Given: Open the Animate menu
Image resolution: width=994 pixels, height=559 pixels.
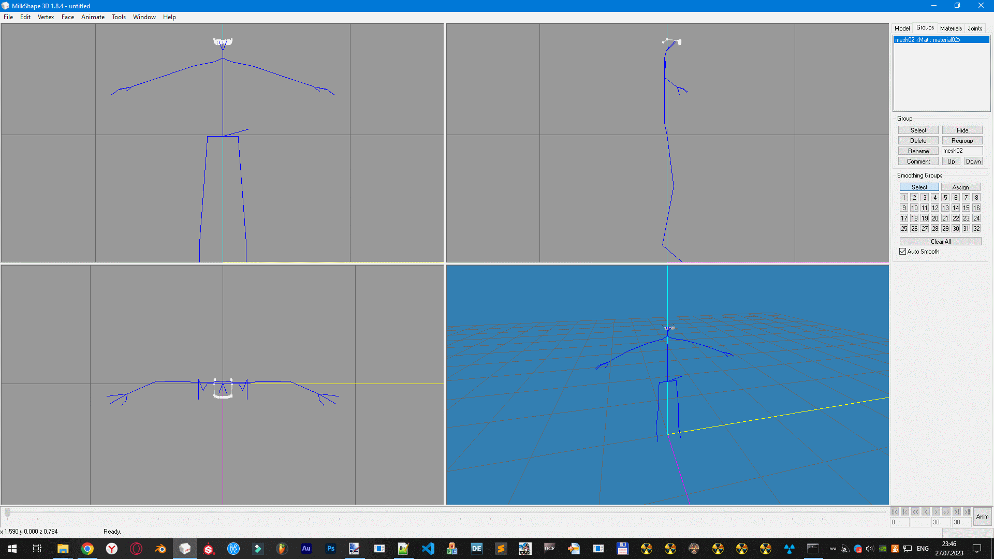Looking at the screenshot, I should coord(93,17).
